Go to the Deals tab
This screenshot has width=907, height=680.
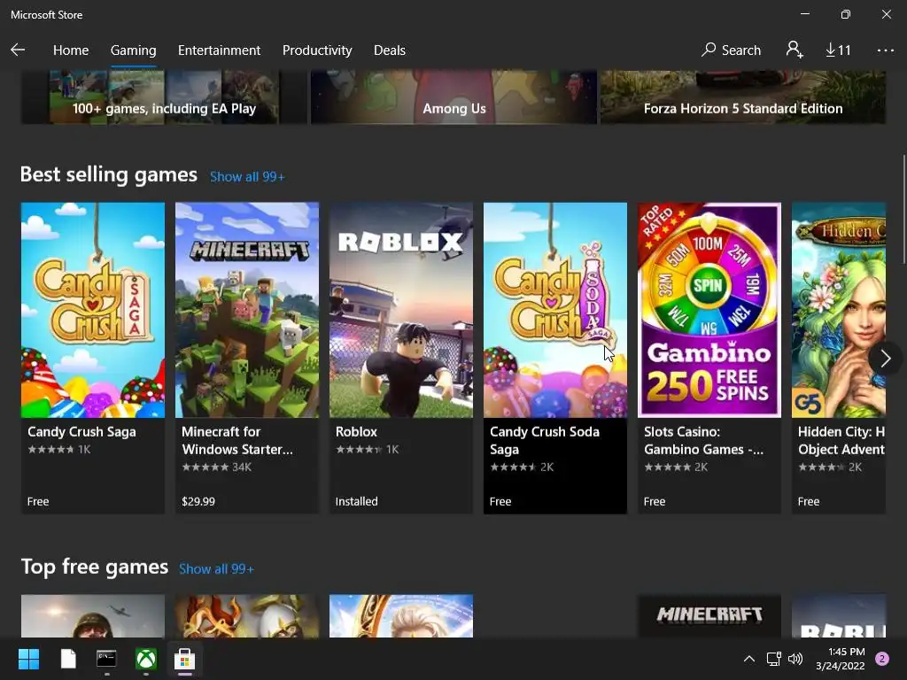[x=390, y=50]
